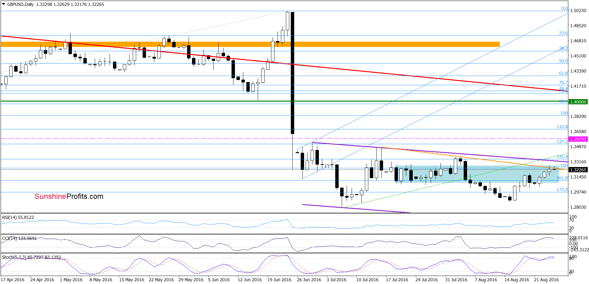Click the 50.0 Fibonacci level label
589x284 pixels.
563,61
